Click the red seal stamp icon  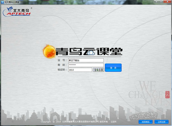tap(168, 95)
